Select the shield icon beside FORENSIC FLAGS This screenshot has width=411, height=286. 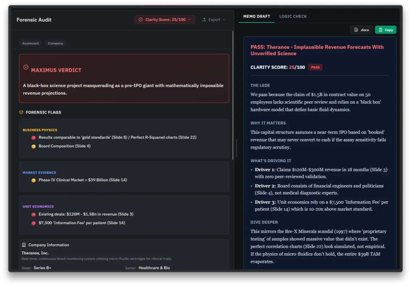21,112
